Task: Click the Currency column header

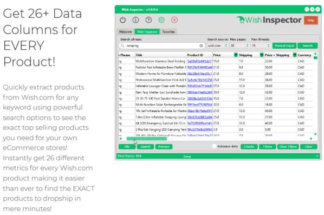Action: click(x=304, y=55)
